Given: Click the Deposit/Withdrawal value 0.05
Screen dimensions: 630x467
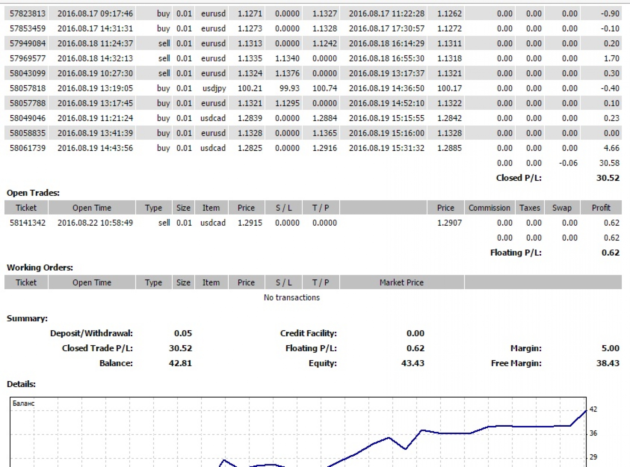Looking at the screenshot, I should click(x=183, y=333).
